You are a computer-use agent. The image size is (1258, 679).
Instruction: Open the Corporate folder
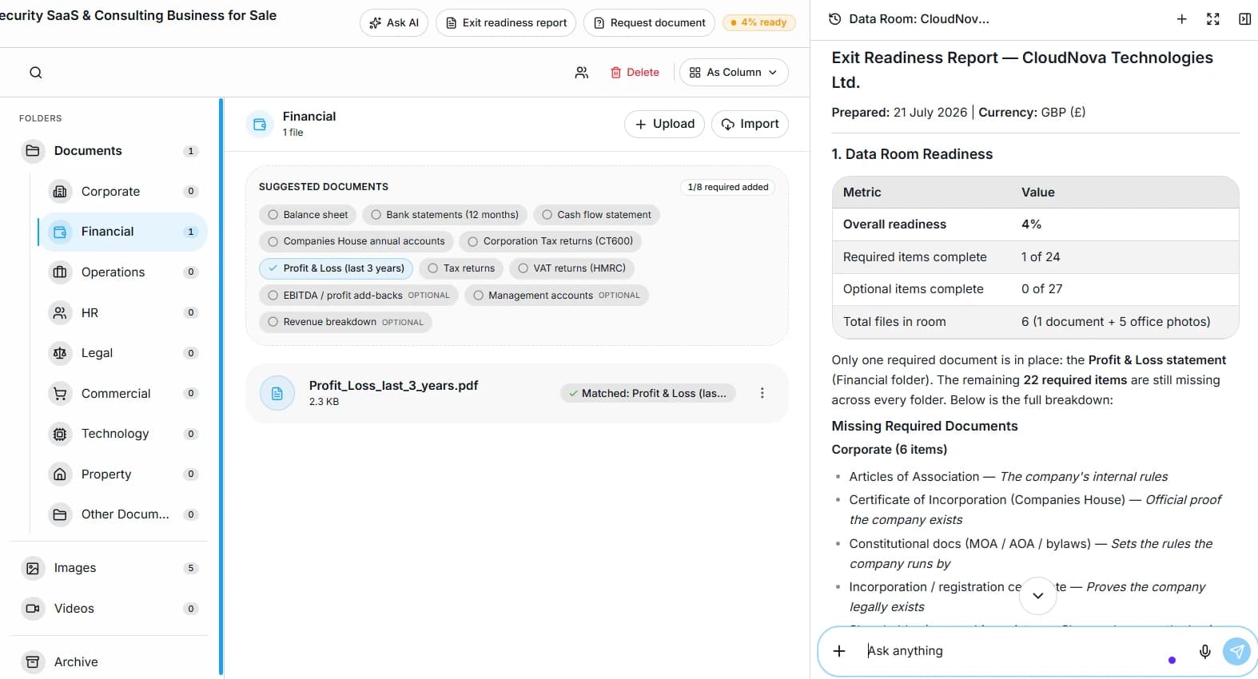[123, 191]
